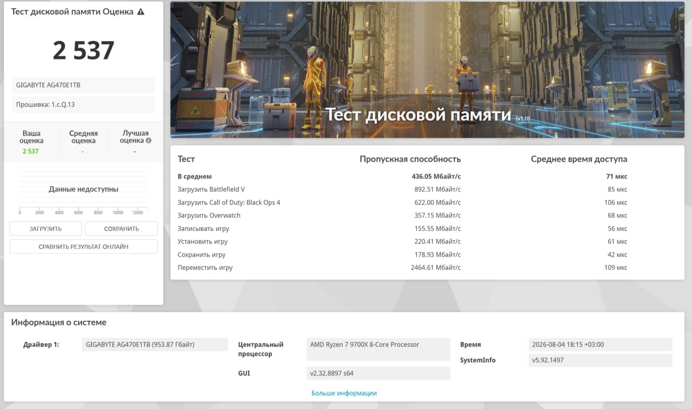Click the 436.05 Мбайт/с average throughput
The height and width of the screenshot is (409, 692).
click(436, 177)
